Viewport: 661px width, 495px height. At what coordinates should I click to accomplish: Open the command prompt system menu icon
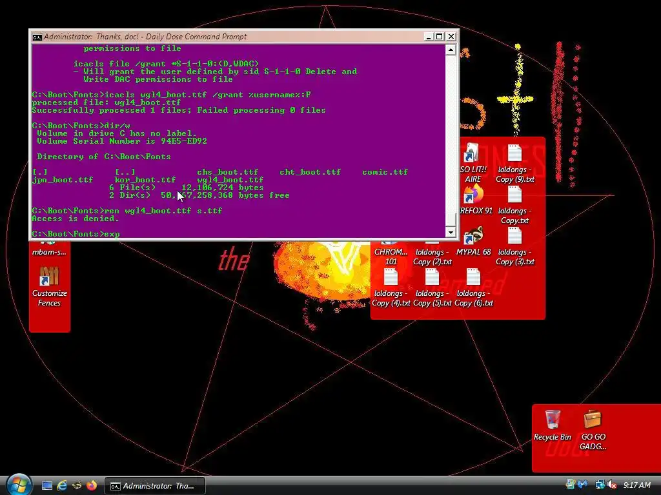click(37, 37)
